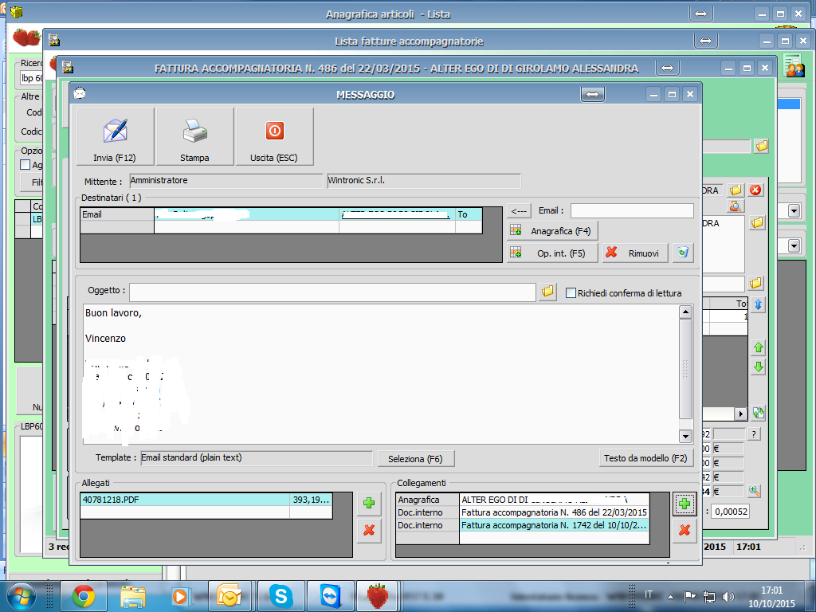816x612 pixels.
Task: Click message body scrollbar up arrow
Action: coord(685,312)
